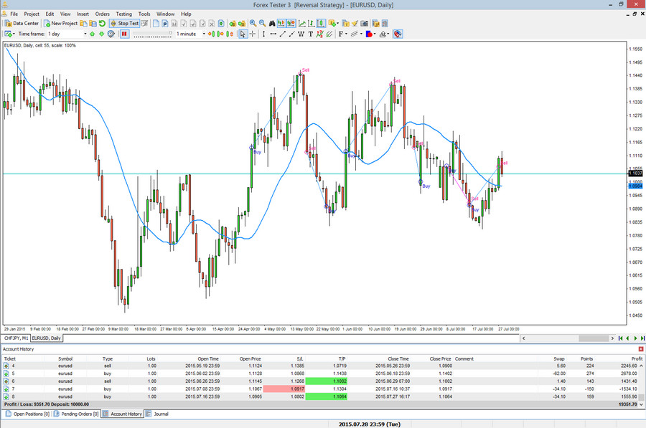Toggle the red pause testing button

pyautogui.click(x=124, y=34)
